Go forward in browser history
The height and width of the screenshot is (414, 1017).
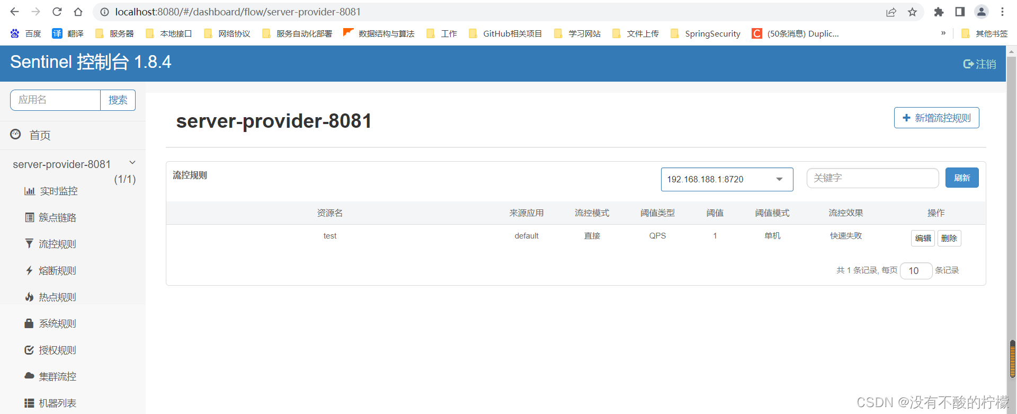35,12
